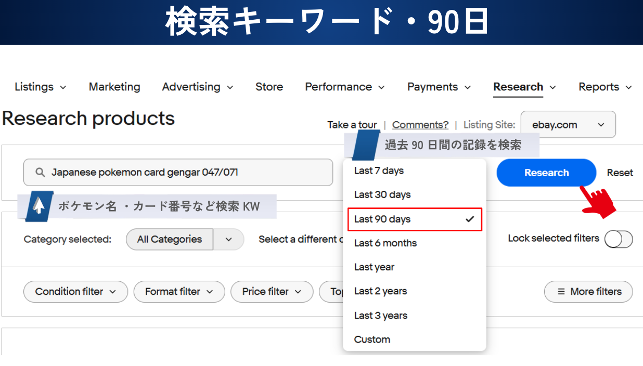Open the Price filter dropdown
The image size is (643, 366).
272,292
